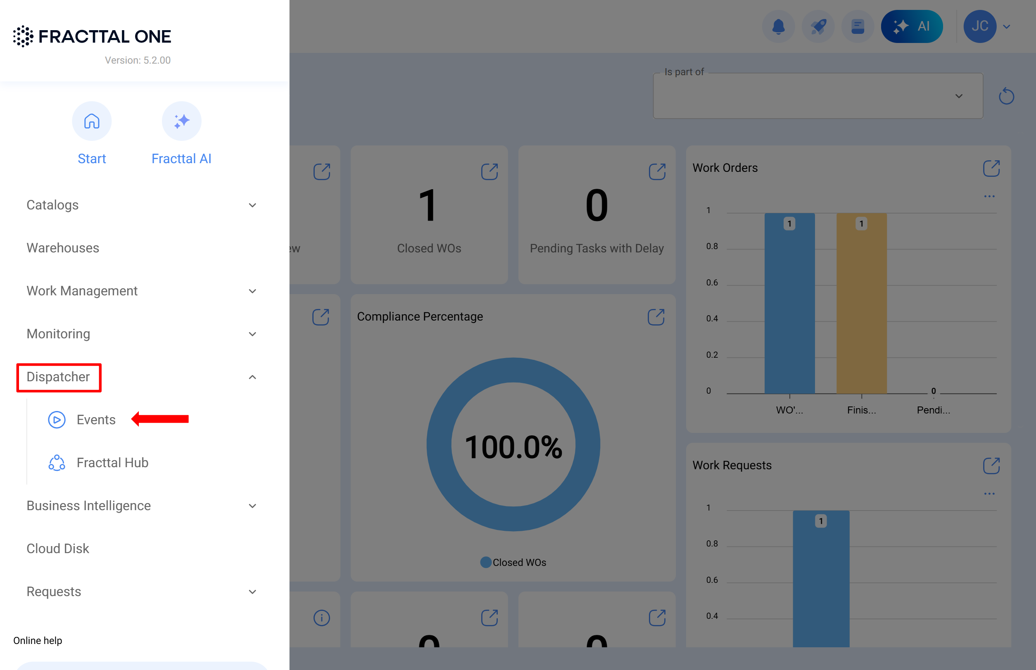Click the info icon on the bottom card
This screenshot has height=670, width=1036.
click(321, 618)
